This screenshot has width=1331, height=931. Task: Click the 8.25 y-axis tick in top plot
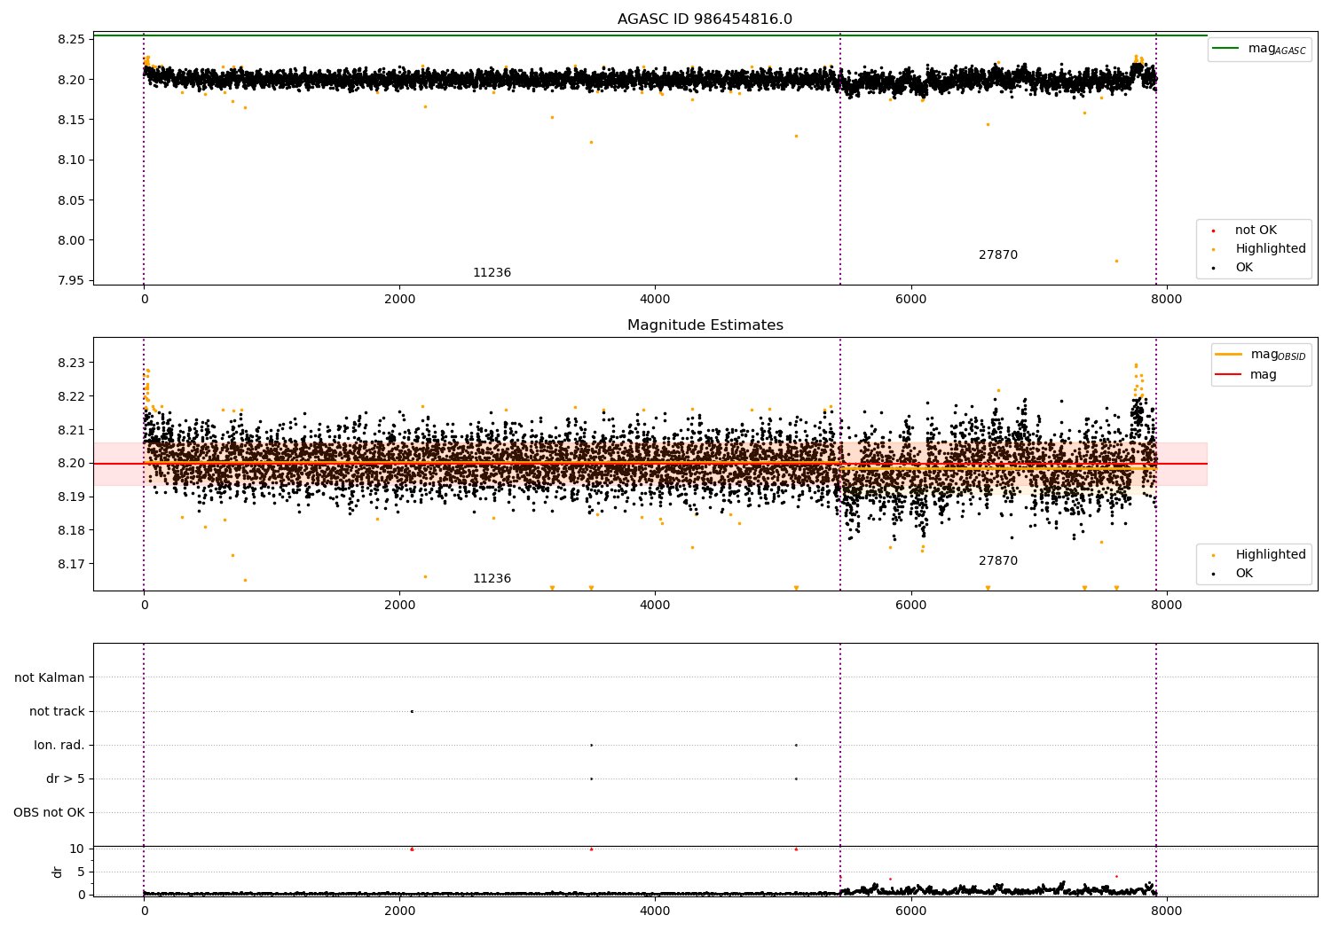click(71, 39)
